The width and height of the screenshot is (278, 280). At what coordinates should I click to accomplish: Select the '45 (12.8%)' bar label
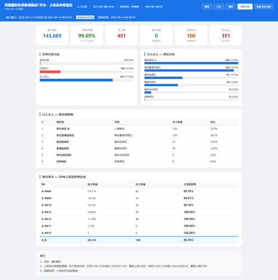(x=232, y=82)
